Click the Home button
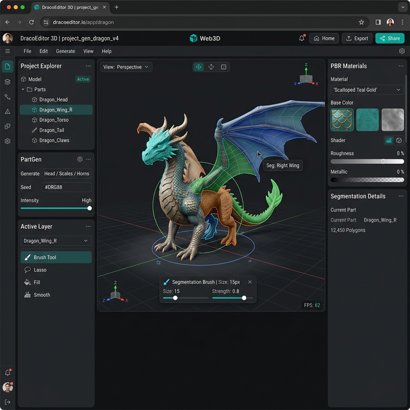Viewport: 410px width, 410px height. pos(324,38)
